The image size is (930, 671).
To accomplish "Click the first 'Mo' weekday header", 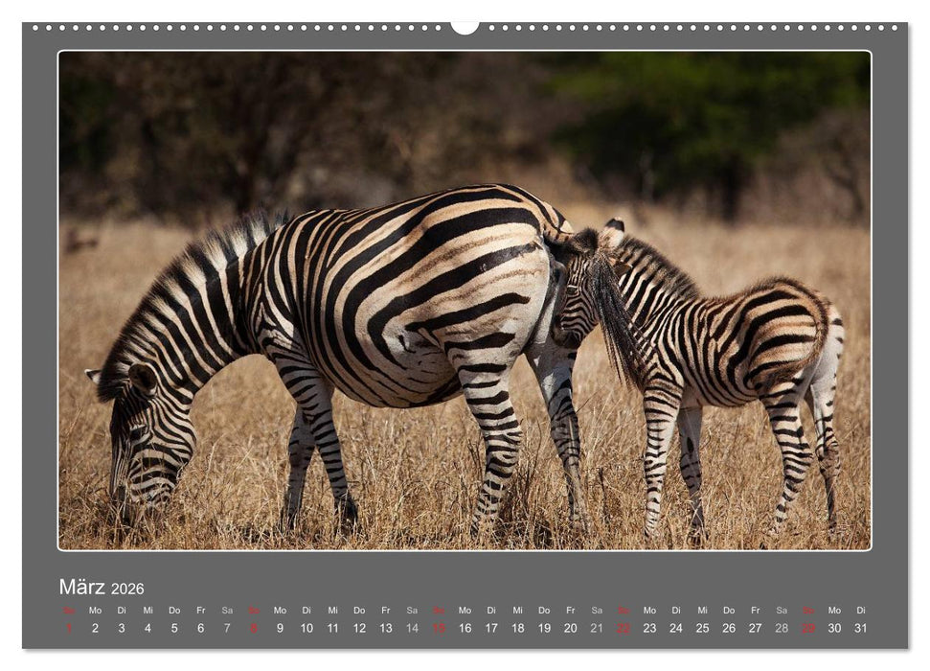I will pos(94,611).
